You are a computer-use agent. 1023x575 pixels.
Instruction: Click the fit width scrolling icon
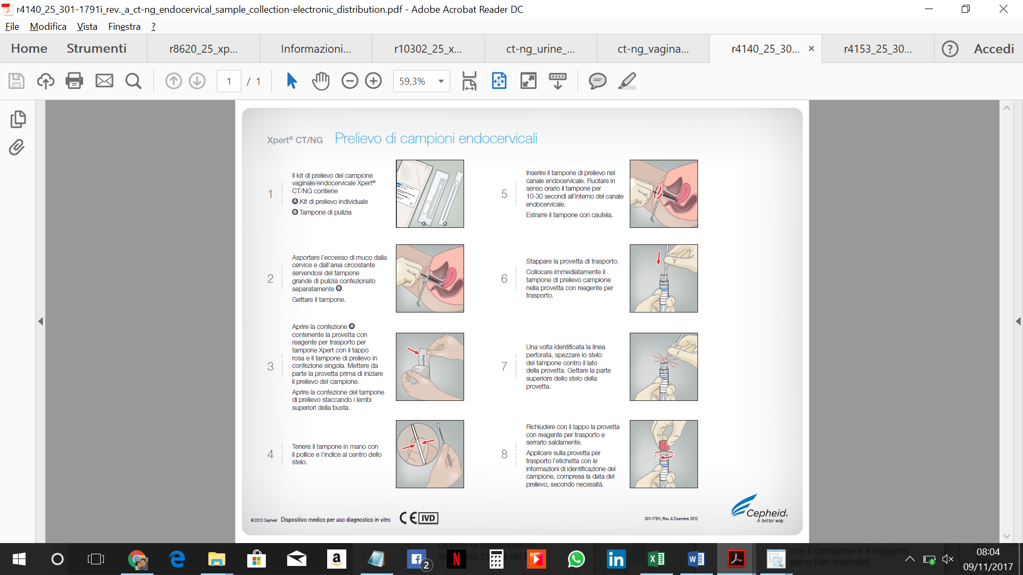(x=469, y=81)
